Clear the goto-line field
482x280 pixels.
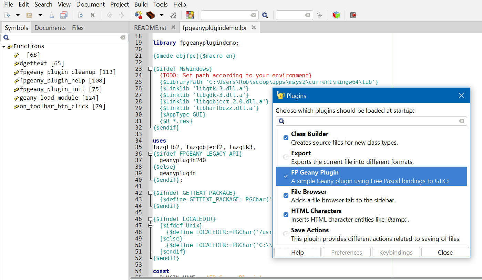coord(307,15)
